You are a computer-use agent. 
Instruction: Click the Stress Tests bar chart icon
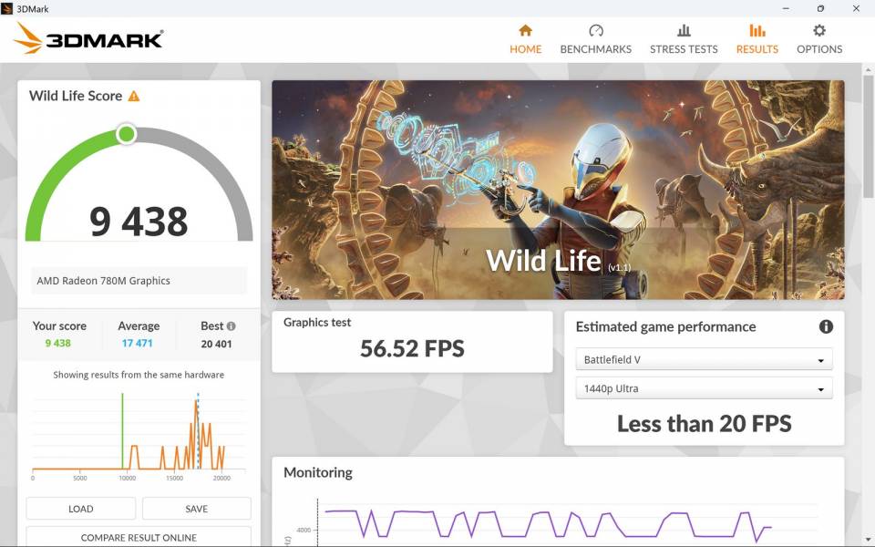click(x=684, y=30)
